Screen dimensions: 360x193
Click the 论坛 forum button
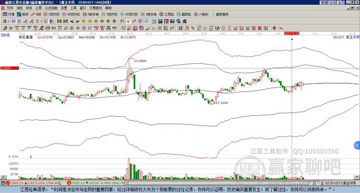[333, 2]
